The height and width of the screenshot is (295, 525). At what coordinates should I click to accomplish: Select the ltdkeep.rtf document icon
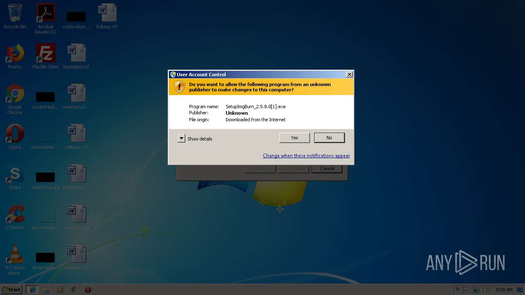[x=107, y=16]
